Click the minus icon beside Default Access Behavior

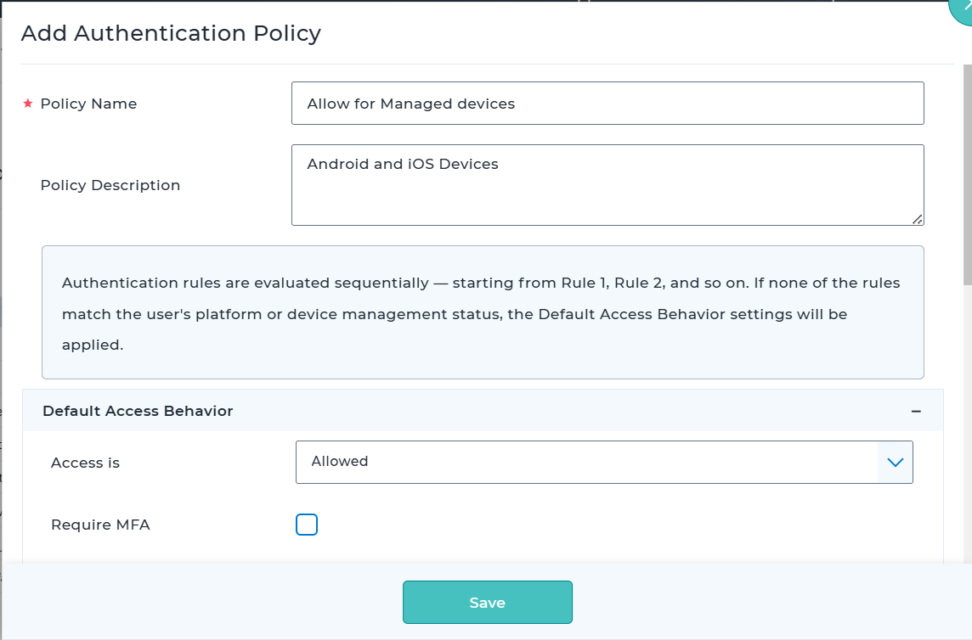[916, 410]
